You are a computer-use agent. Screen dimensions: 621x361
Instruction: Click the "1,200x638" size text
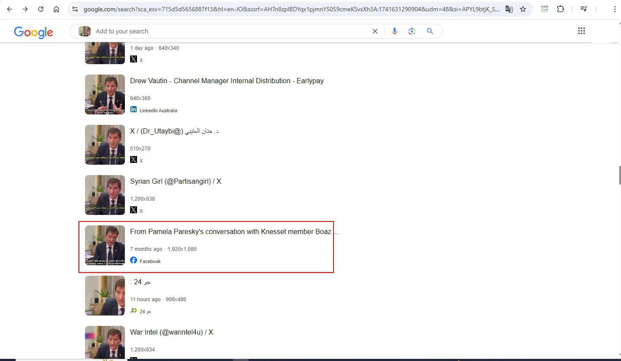pos(142,199)
